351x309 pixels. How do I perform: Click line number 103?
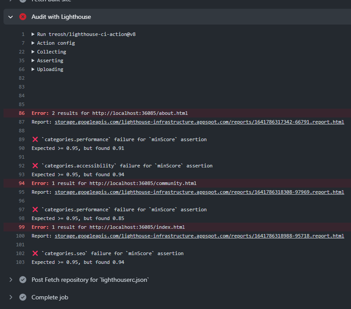click(x=20, y=262)
